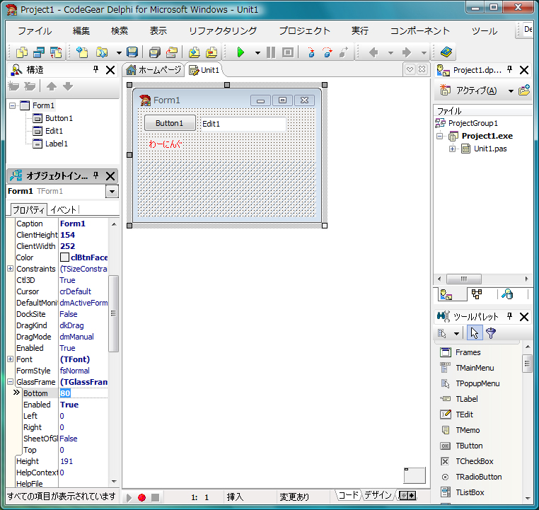Open the Form1 TForm1 component dropdown

coord(112,192)
